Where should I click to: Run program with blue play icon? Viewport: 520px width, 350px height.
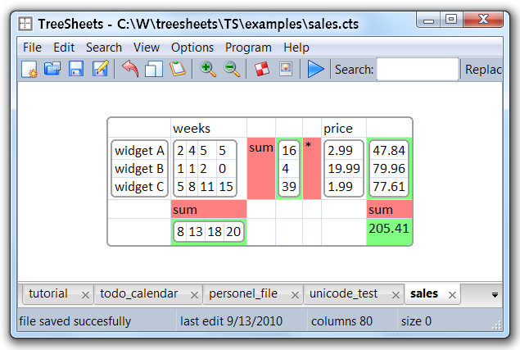click(x=315, y=69)
